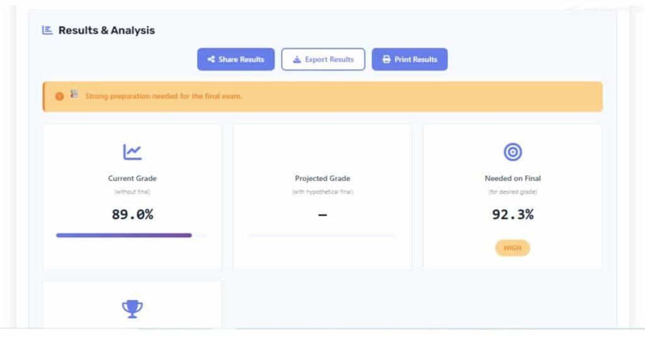Click the trophy icon in the bottom card

132,308
